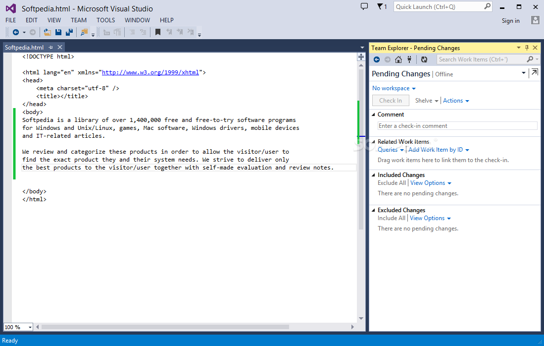The image size is (544, 346).
Task: Open the WINDOW menu
Action: point(138,20)
